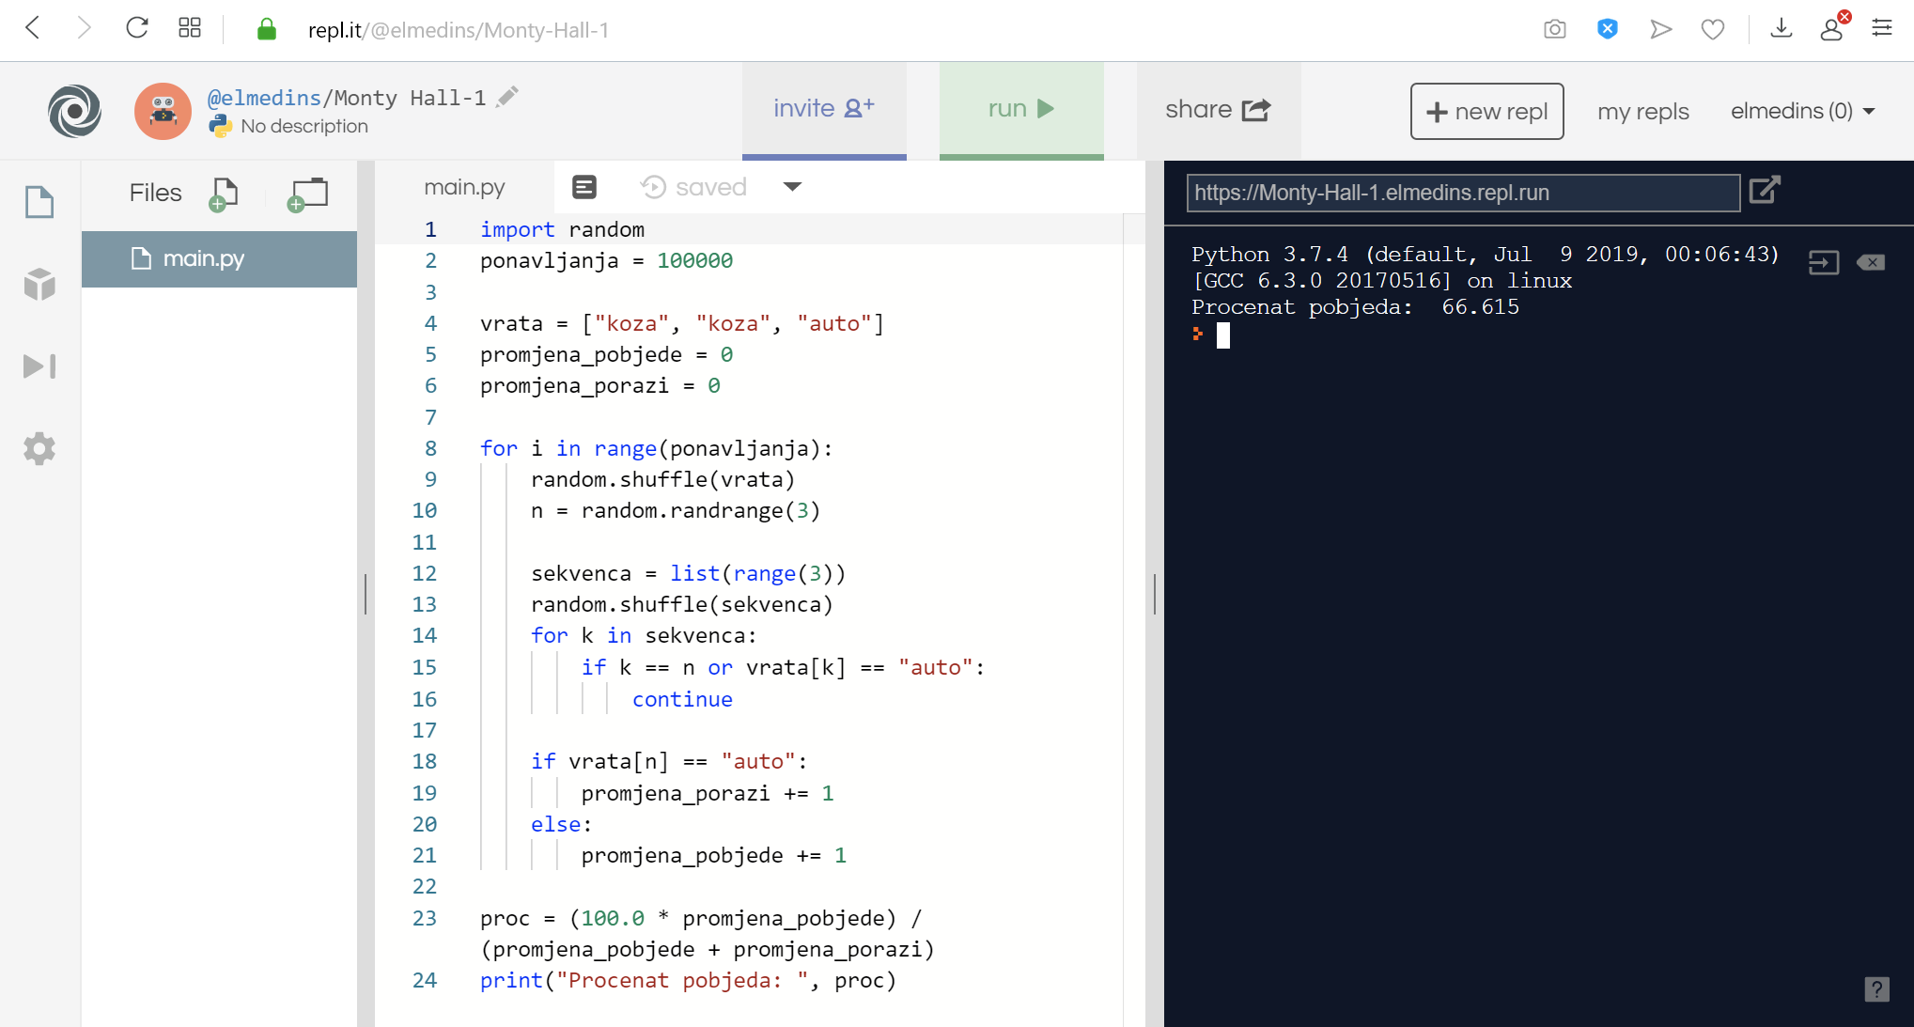The height and width of the screenshot is (1027, 1914).
Task: Click the add new file icon
Action: 224,194
